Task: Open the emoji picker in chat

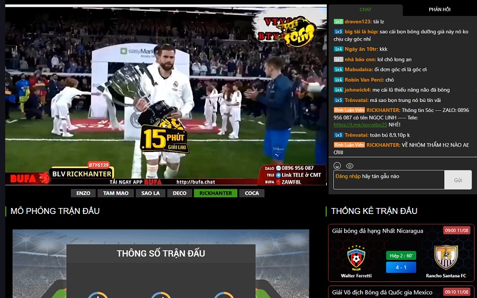Action: (x=337, y=166)
